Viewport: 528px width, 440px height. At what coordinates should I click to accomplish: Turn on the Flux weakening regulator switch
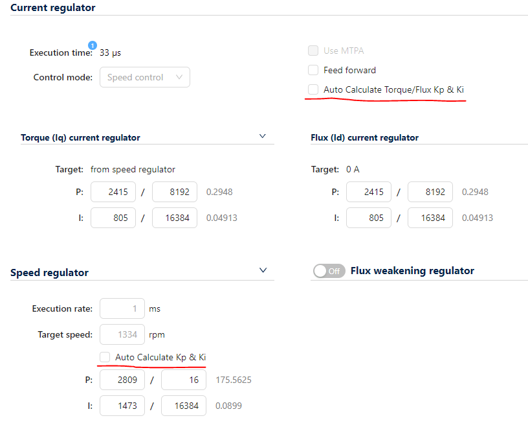coord(329,271)
